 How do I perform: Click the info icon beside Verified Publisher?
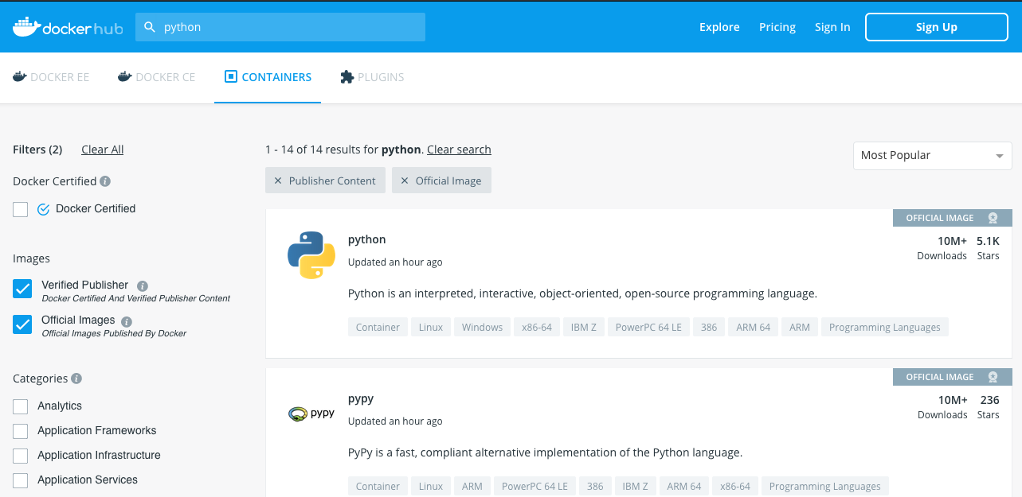pyautogui.click(x=143, y=285)
